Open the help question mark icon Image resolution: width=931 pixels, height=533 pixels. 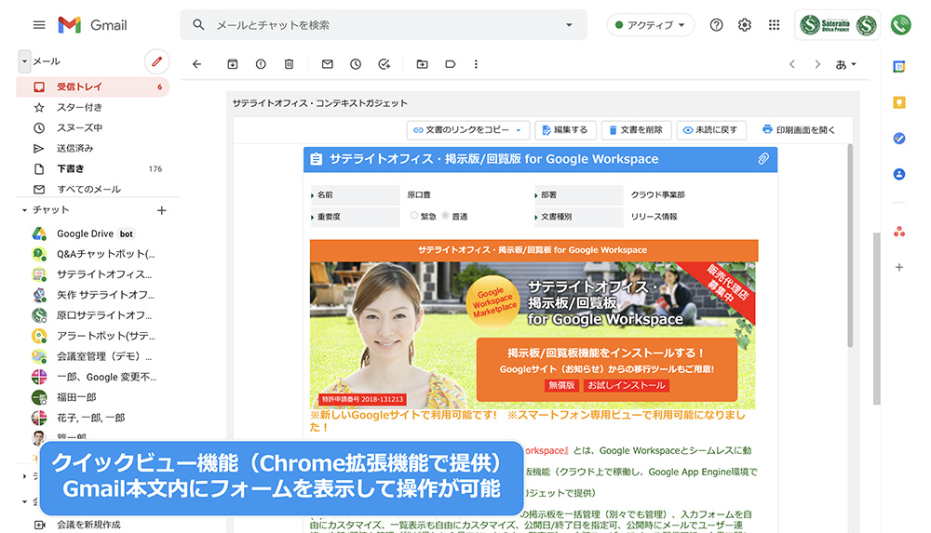tap(717, 25)
